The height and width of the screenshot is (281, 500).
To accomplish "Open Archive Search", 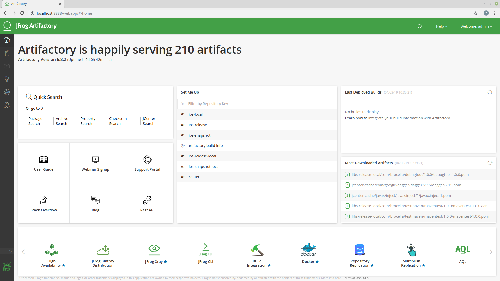I will click(62, 121).
